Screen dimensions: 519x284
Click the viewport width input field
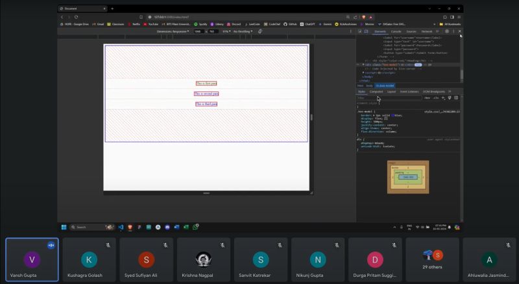(199, 31)
